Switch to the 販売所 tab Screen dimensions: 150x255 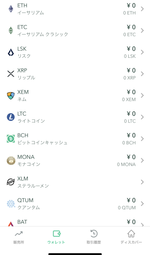tap(19, 237)
